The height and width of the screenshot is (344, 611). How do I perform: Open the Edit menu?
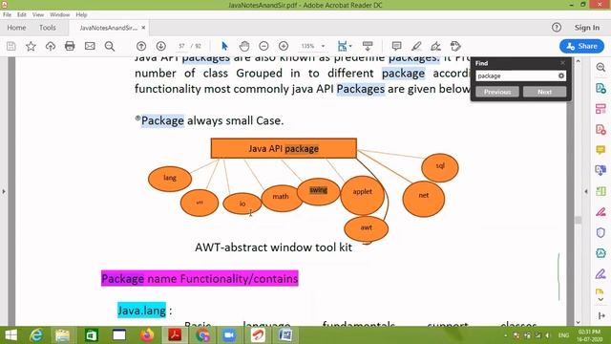(21, 14)
